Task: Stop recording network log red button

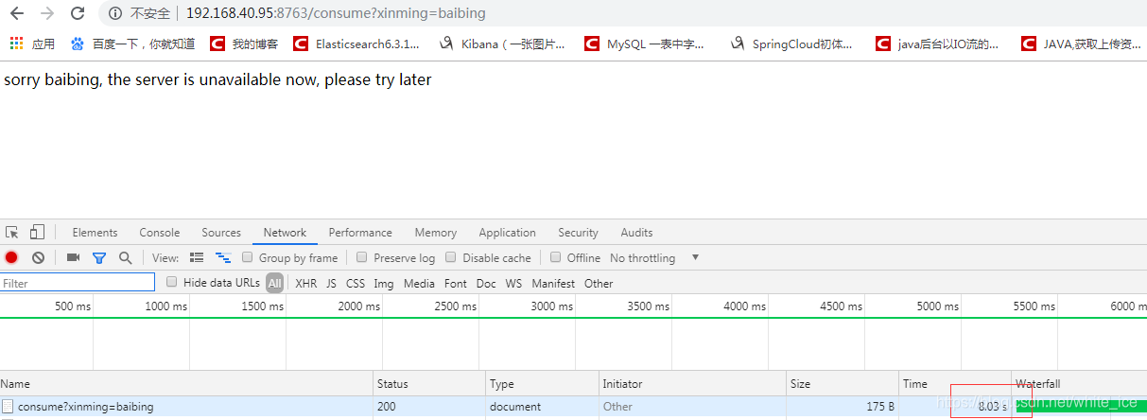Action: pos(11,257)
